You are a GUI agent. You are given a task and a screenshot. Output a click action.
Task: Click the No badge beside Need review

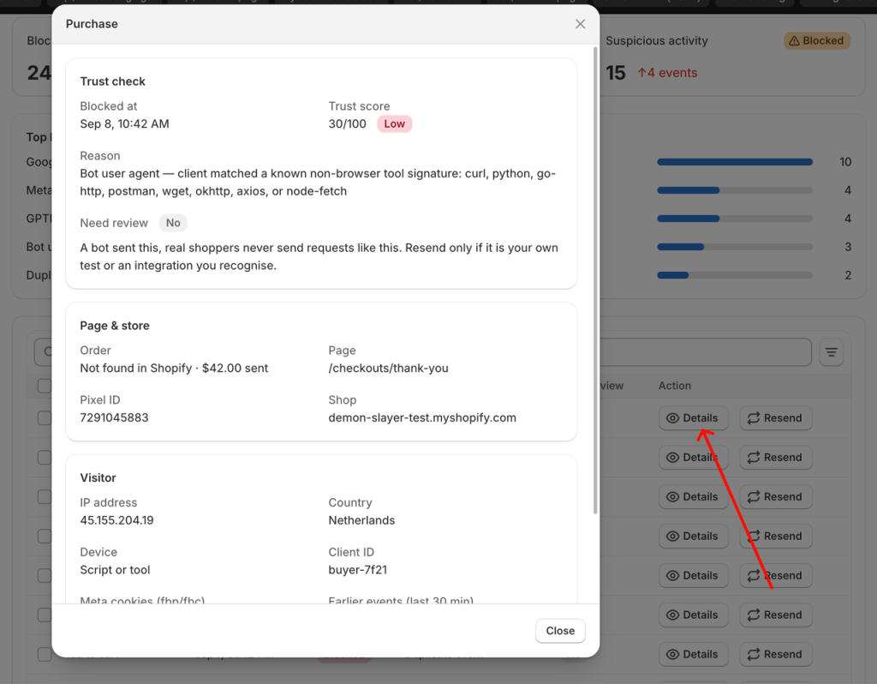173,223
